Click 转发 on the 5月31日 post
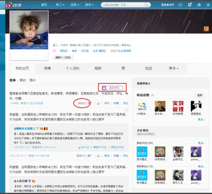212x194 pixels. tap(107, 156)
